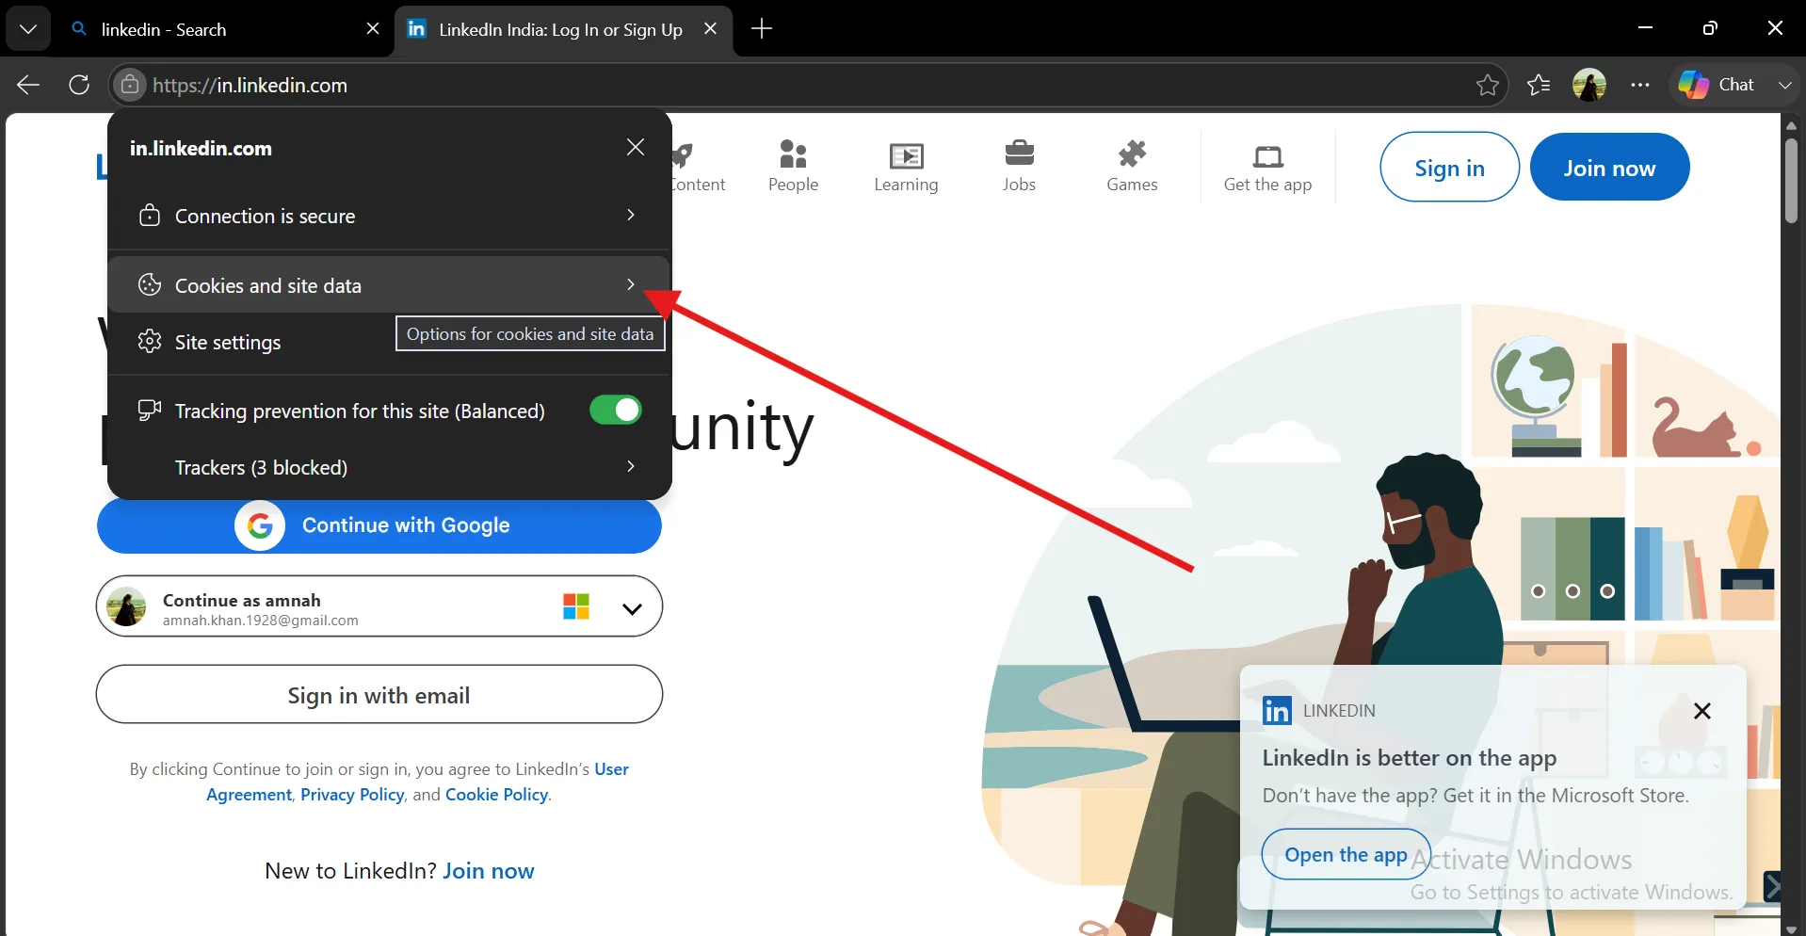Viewport: 1806px width, 936px height.
Task: Click the page vertical scrollbar thumb
Action: 1792,181
